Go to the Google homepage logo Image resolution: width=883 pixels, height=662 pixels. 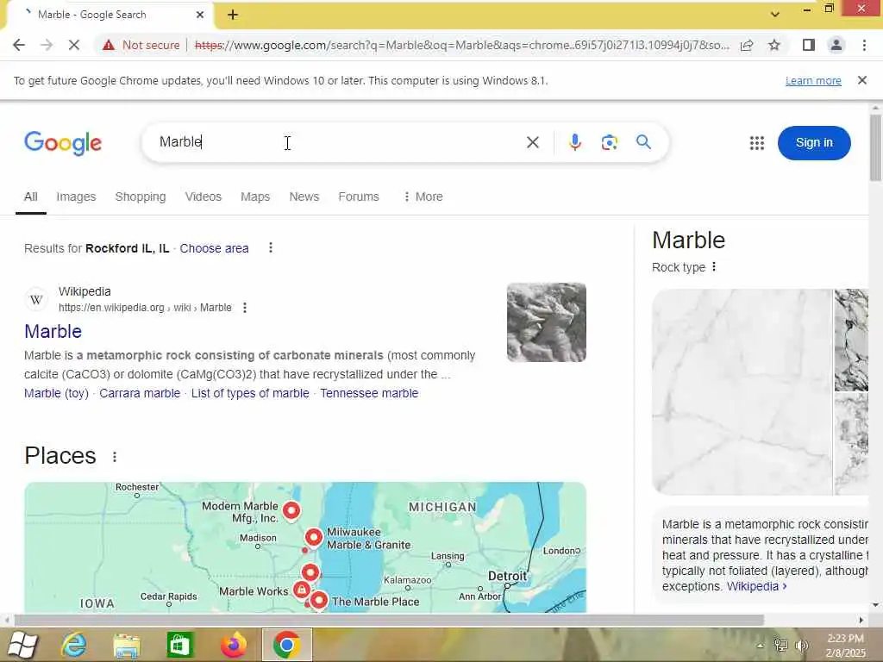pyautogui.click(x=63, y=143)
